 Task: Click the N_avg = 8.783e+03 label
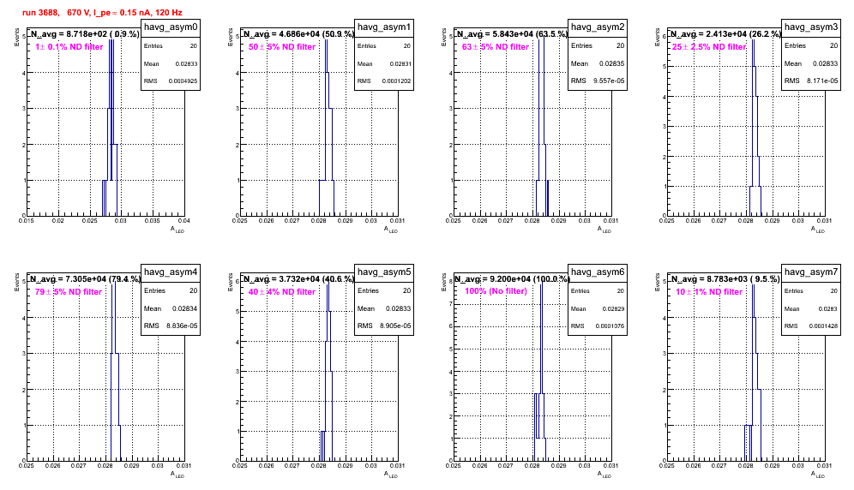pyautogui.click(x=725, y=278)
